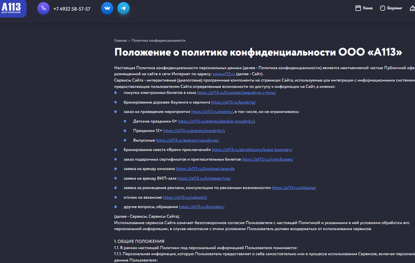415x263 pixels.
Task: Click the text бронирование квеста «Время приключений»
Action: pos(167,150)
